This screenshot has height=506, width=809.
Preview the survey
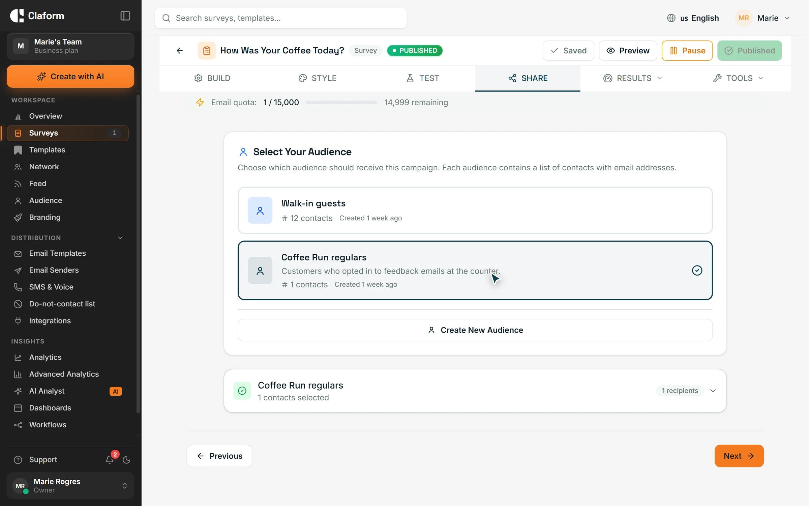click(x=628, y=51)
